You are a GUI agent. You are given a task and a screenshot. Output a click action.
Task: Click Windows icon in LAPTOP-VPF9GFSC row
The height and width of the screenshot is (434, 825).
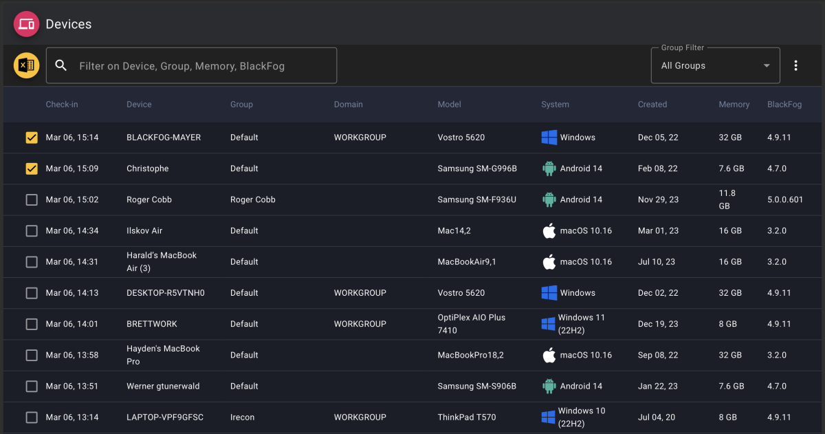pyautogui.click(x=548, y=417)
